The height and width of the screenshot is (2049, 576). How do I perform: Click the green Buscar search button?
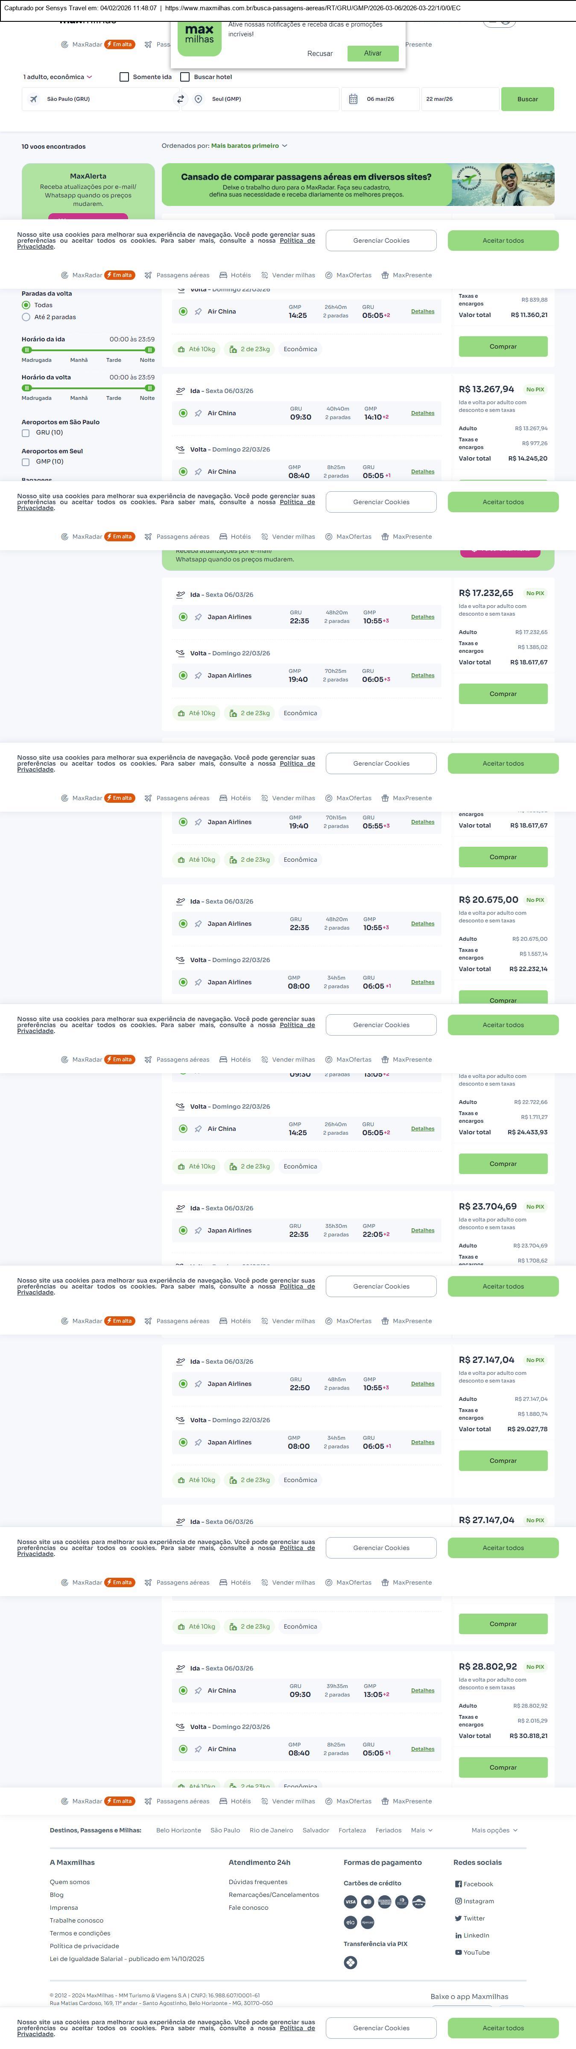click(x=527, y=100)
